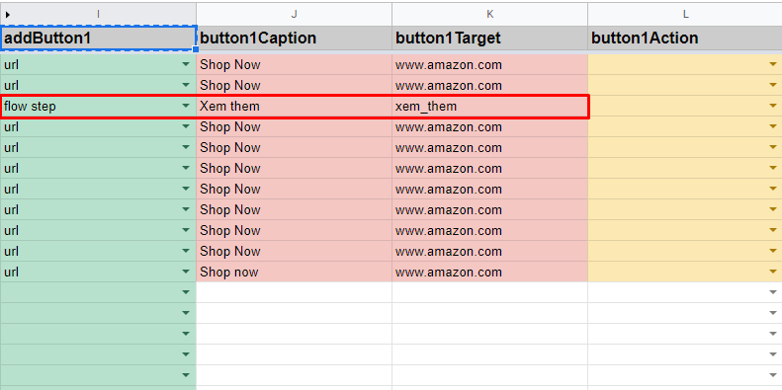Open the dropdown in the flow step cell
This screenshot has width=782, height=390.
click(186, 106)
